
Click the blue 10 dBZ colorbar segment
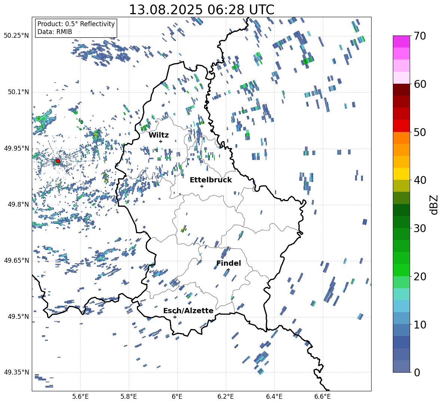click(x=401, y=318)
